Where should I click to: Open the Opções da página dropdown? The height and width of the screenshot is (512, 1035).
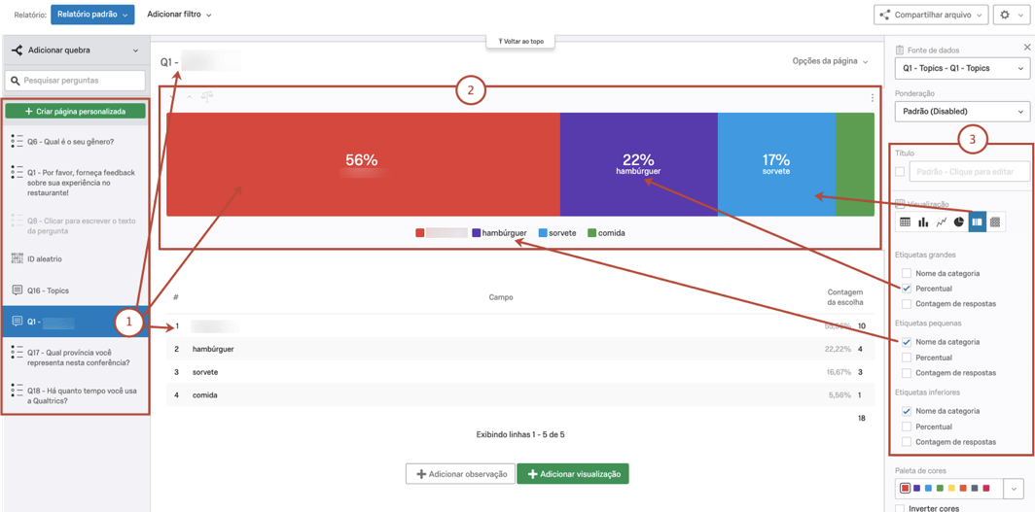[x=830, y=61]
